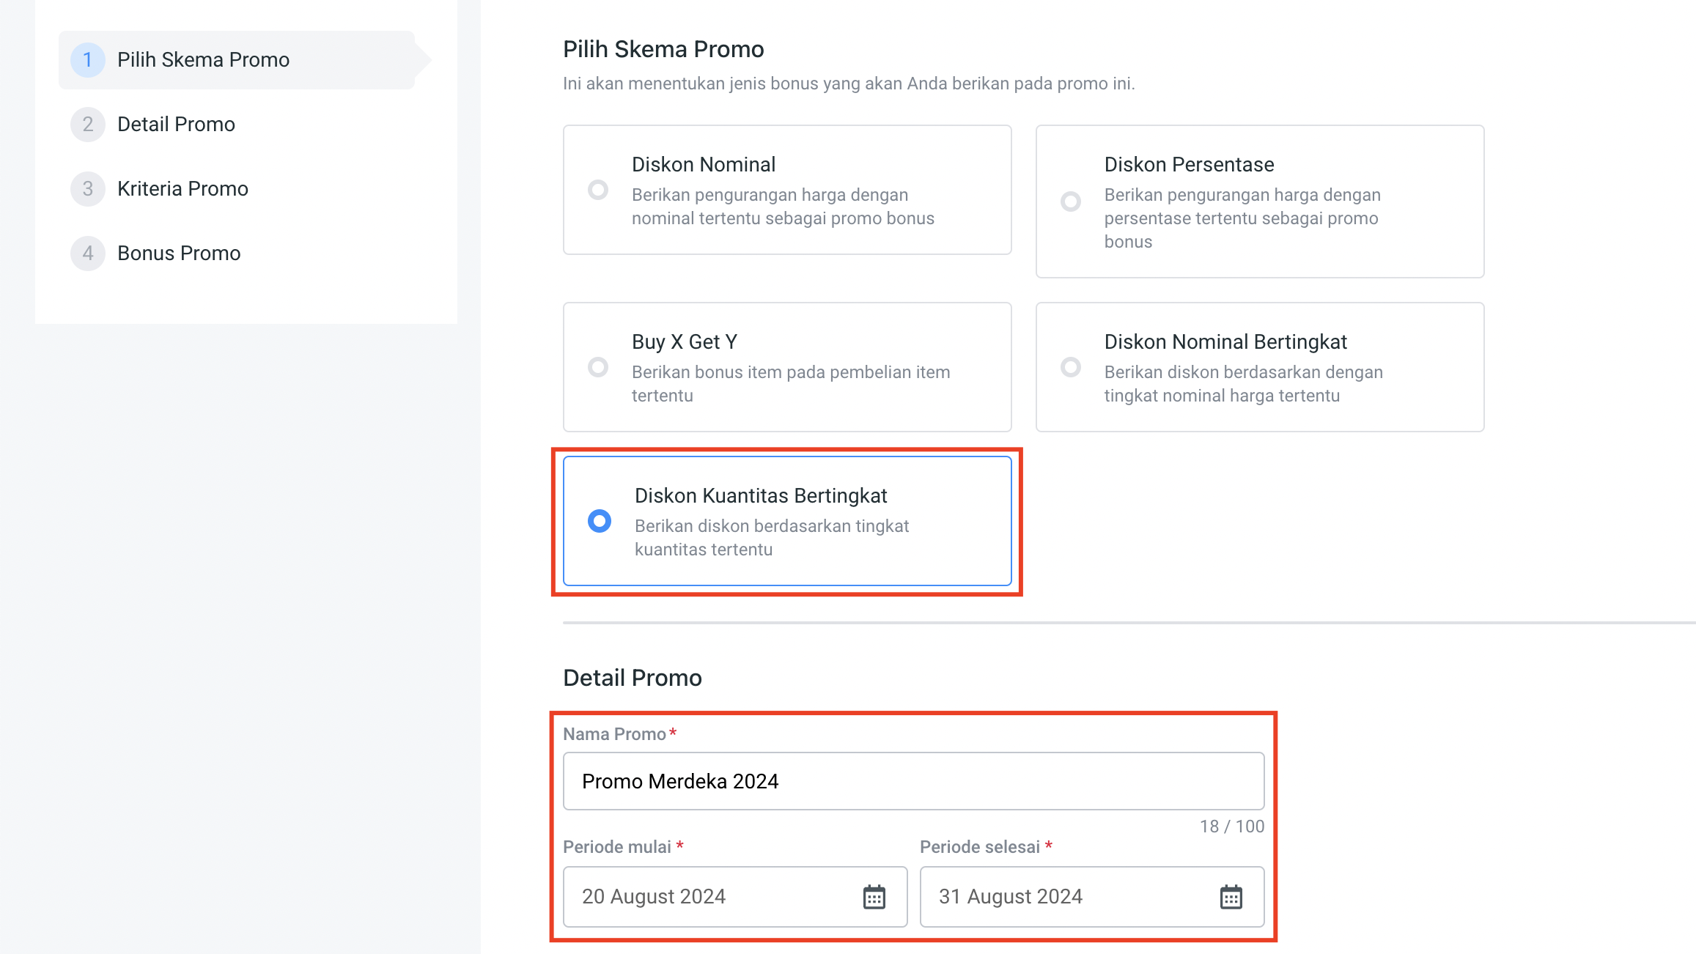The image size is (1696, 954).
Task: Click step 1 number circle icon
Action: pos(88,60)
